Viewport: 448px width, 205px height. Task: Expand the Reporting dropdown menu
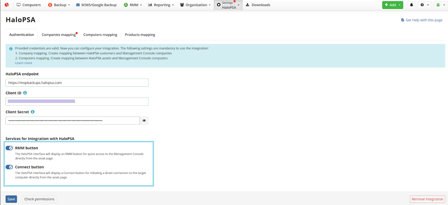point(161,5)
